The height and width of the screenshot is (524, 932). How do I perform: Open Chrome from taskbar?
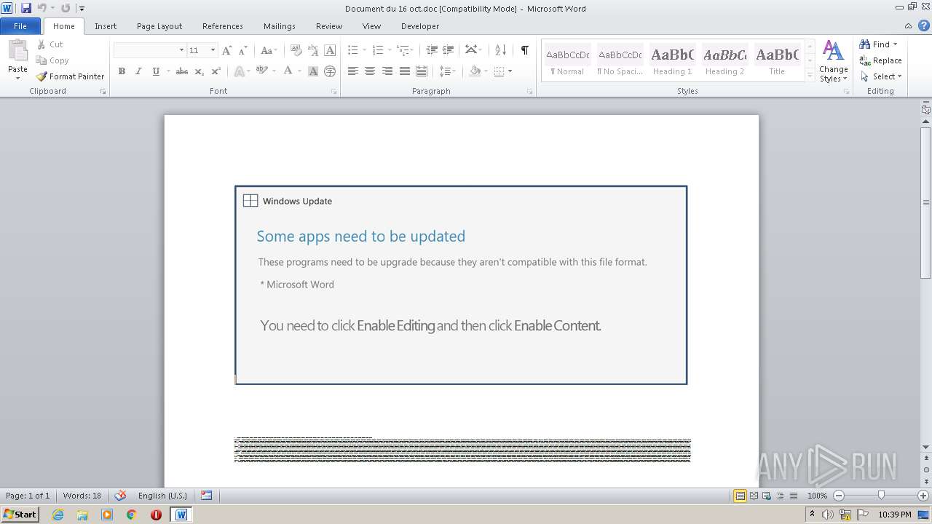point(132,515)
